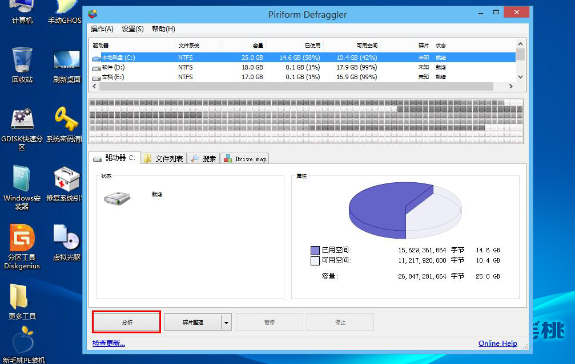Select the 软件 (D:) drive row
This screenshot has height=364, width=575.
click(x=303, y=67)
